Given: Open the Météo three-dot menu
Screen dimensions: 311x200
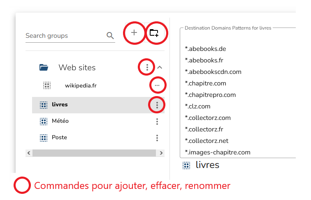Looking at the screenshot, I should [x=157, y=122].
